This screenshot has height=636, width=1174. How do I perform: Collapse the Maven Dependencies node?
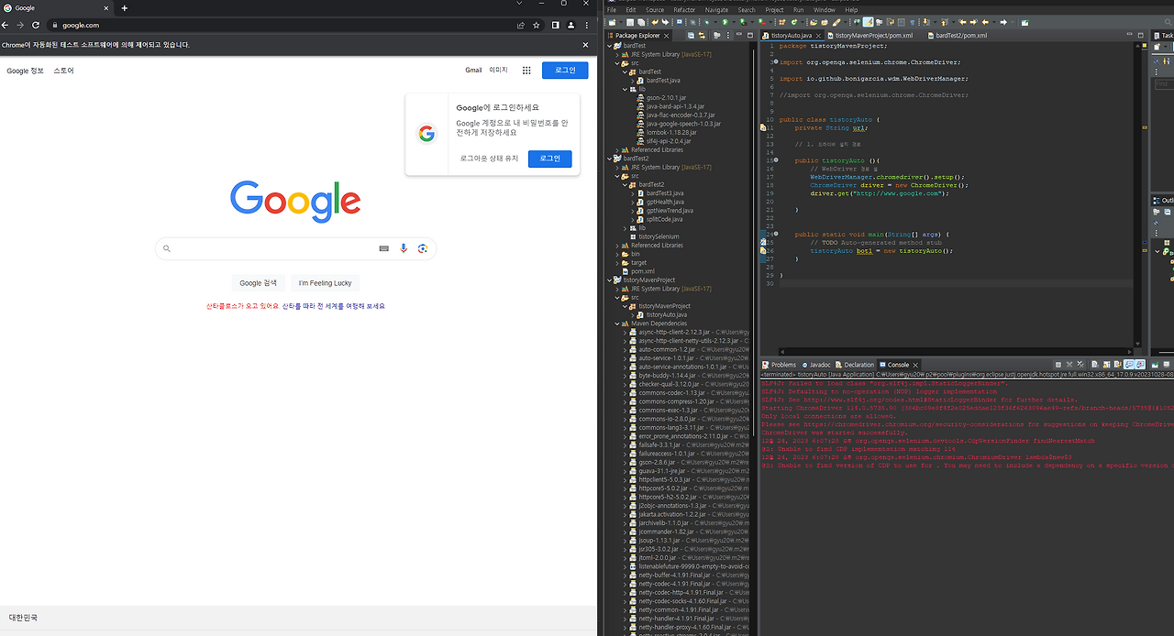tap(617, 323)
